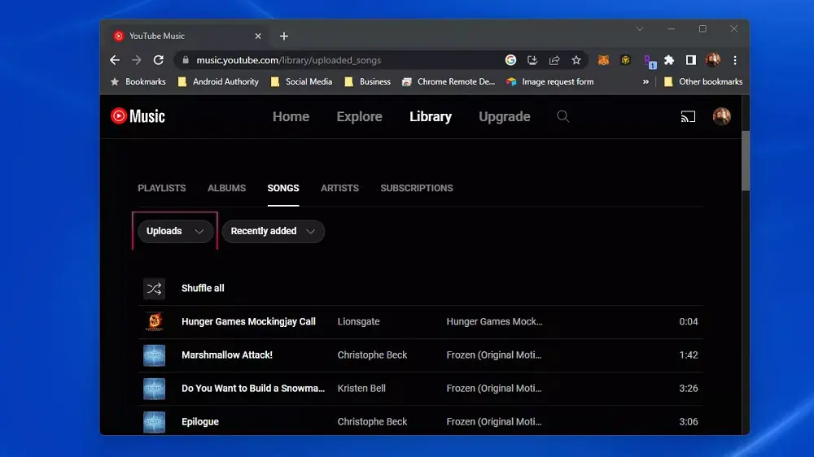Viewport: 814px width, 457px height.
Task: Expand the hidden bookmarks overflow chevron
Action: [x=646, y=82]
